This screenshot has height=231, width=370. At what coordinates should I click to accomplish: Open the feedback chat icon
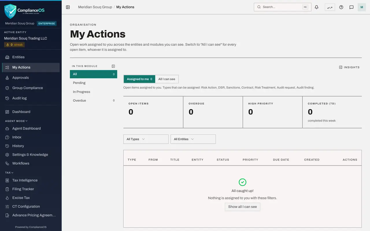[351, 7]
